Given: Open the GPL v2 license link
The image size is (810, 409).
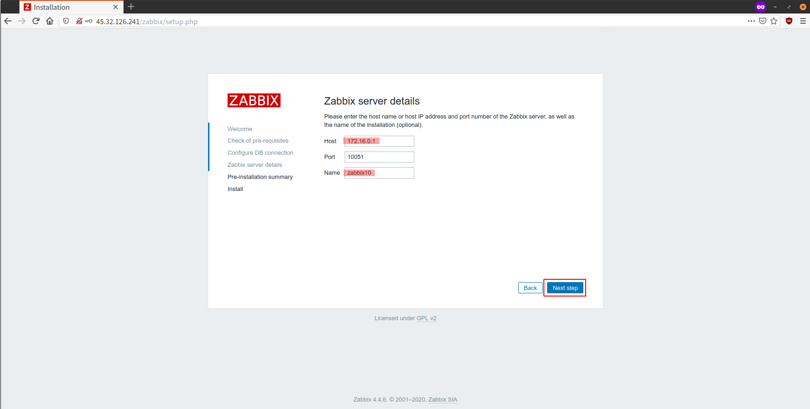Looking at the screenshot, I should (426, 318).
